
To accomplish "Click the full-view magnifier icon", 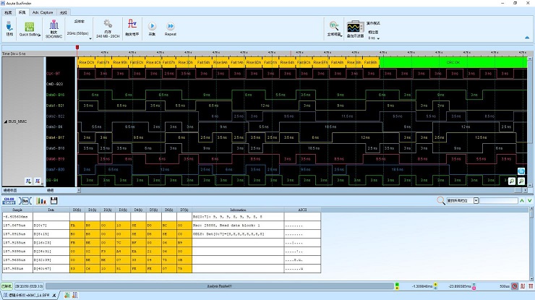I will (x=334, y=25).
